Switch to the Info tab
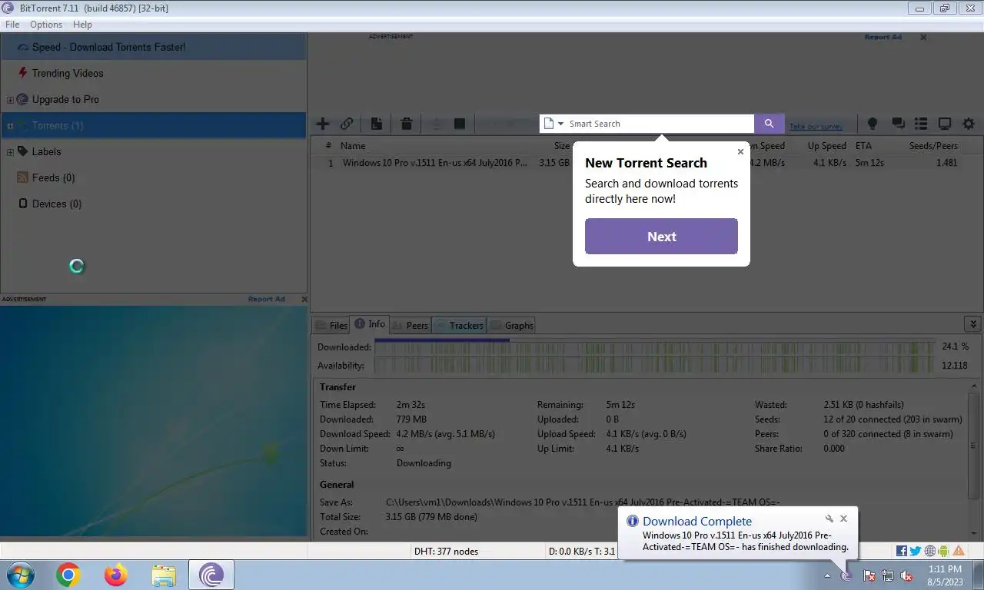The height and width of the screenshot is (590, 984). [x=370, y=324]
